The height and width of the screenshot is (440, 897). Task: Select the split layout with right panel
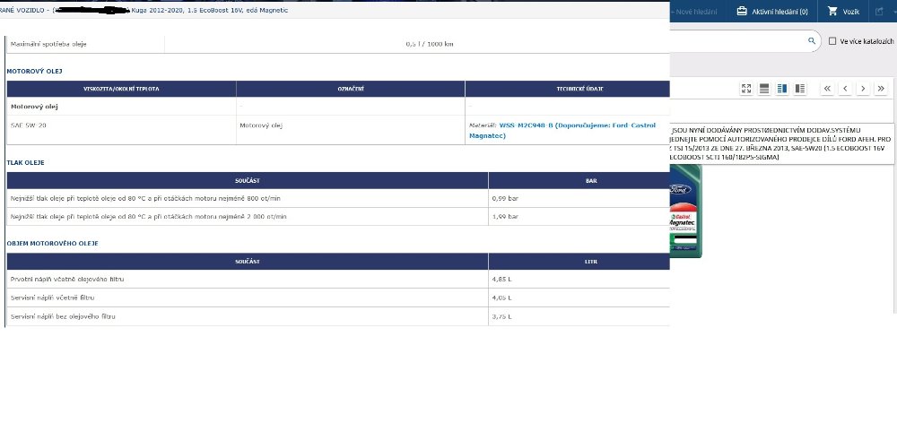pos(782,88)
